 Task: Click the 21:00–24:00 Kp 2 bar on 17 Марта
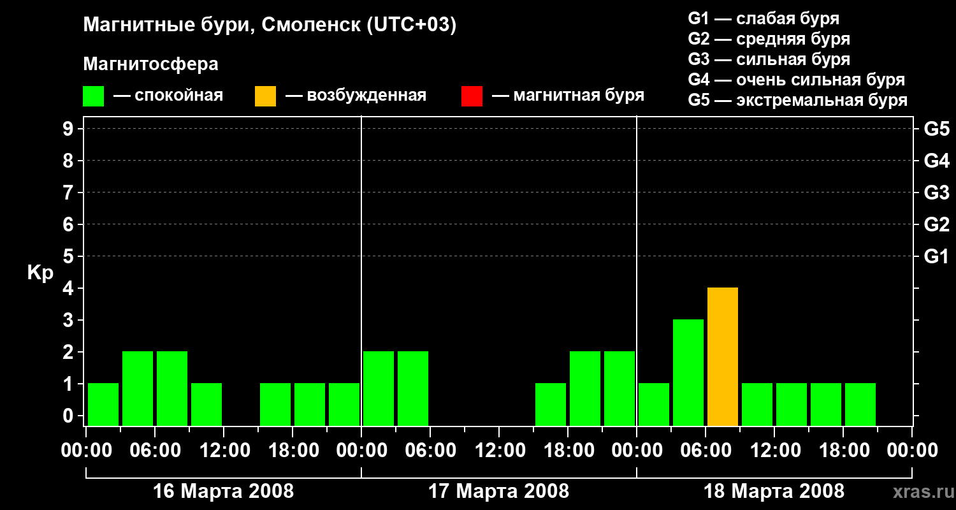tap(619, 388)
